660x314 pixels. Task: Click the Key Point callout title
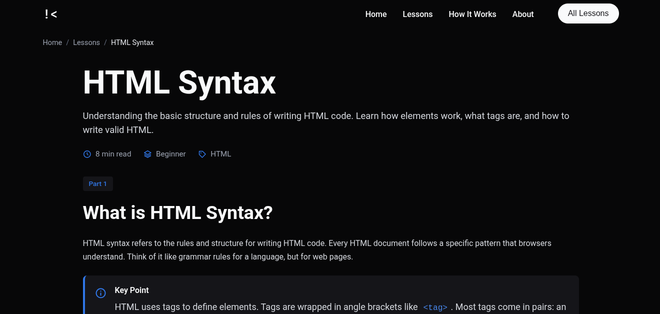tap(131, 290)
